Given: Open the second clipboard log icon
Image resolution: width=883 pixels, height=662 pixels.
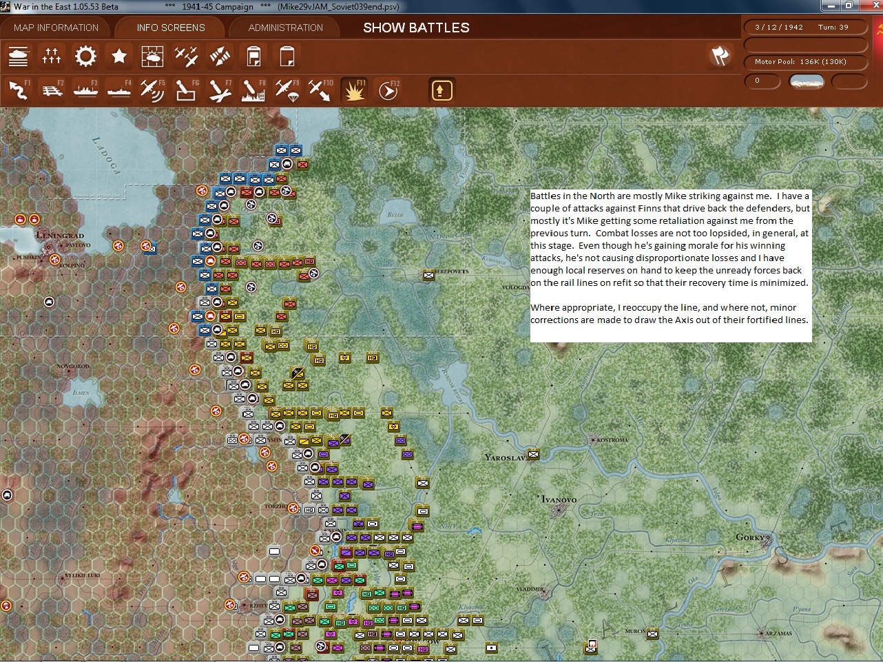Looking at the screenshot, I should pos(287,56).
